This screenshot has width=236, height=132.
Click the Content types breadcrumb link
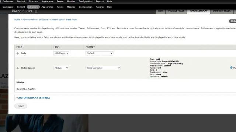57,19
